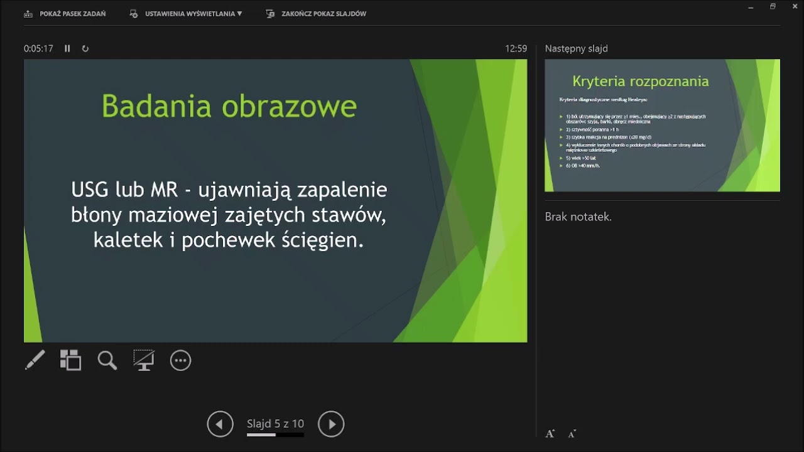This screenshot has width=804, height=452.
Task: Black out the slide show screen
Action: tap(144, 360)
